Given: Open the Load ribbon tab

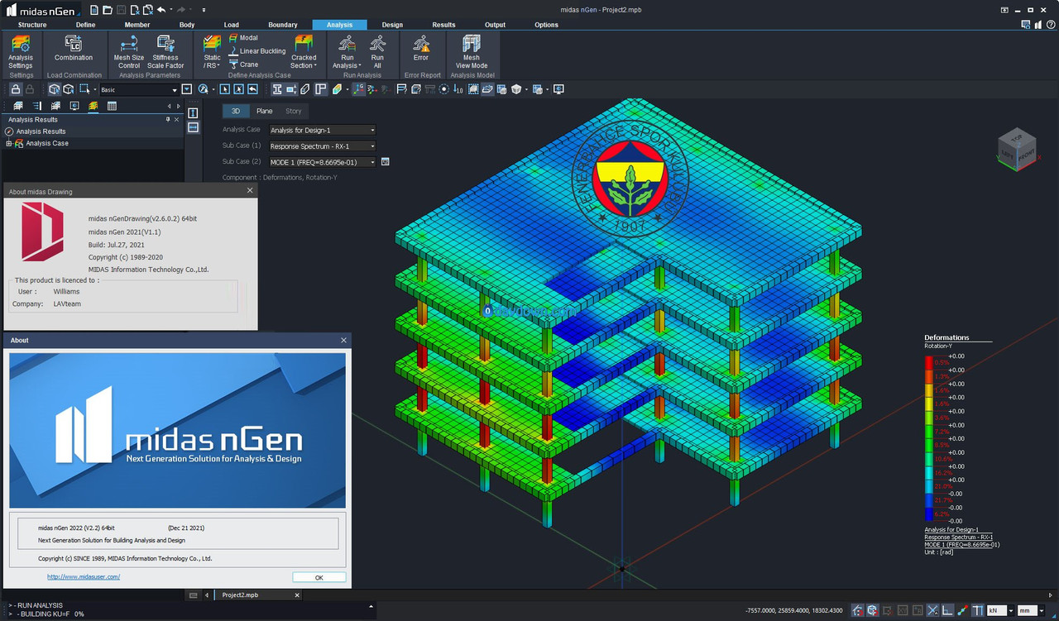Looking at the screenshot, I should pyautogui.click(x=232, y=25).
